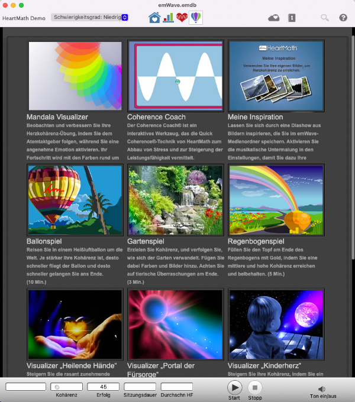The image size is (355, 402).
Task: Stop the session with Stopp button
Action: 255,388
